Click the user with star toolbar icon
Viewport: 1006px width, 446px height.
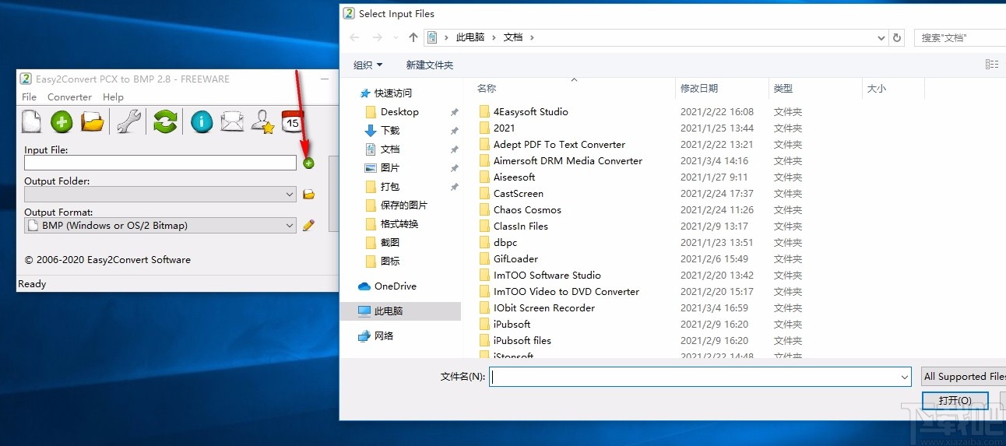[262, 121]
